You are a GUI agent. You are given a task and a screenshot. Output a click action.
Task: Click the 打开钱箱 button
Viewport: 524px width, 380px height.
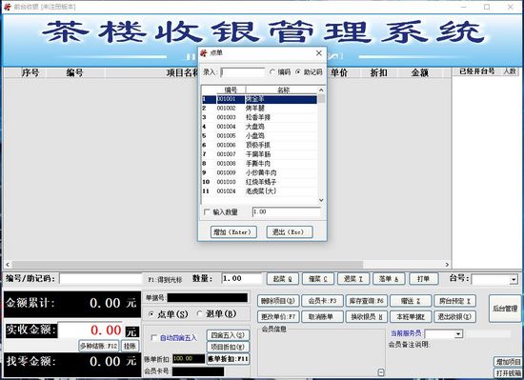(508, 373)
